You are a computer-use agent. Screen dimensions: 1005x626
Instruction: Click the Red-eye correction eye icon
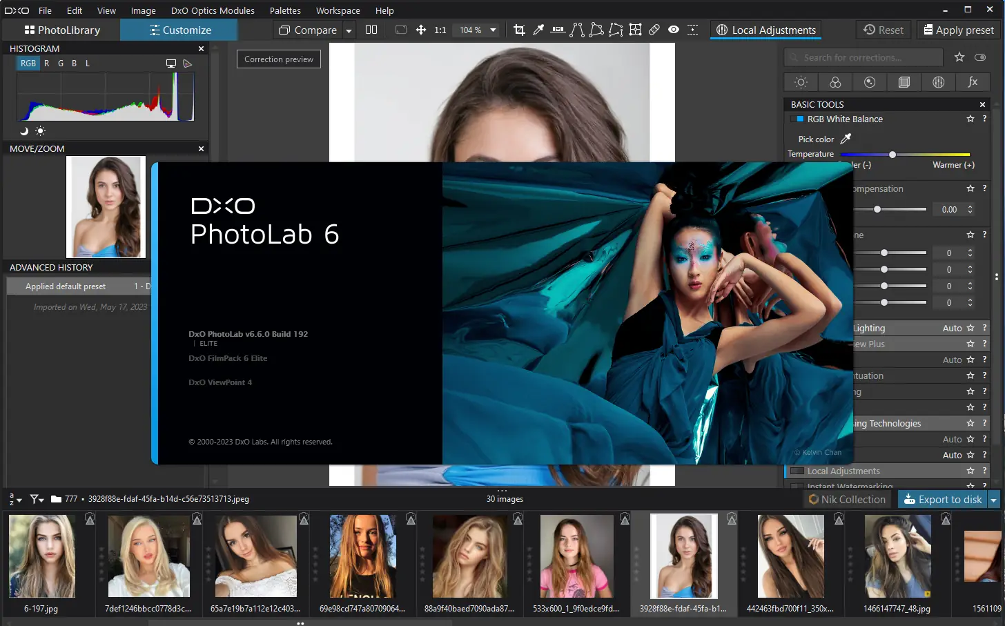674,30
